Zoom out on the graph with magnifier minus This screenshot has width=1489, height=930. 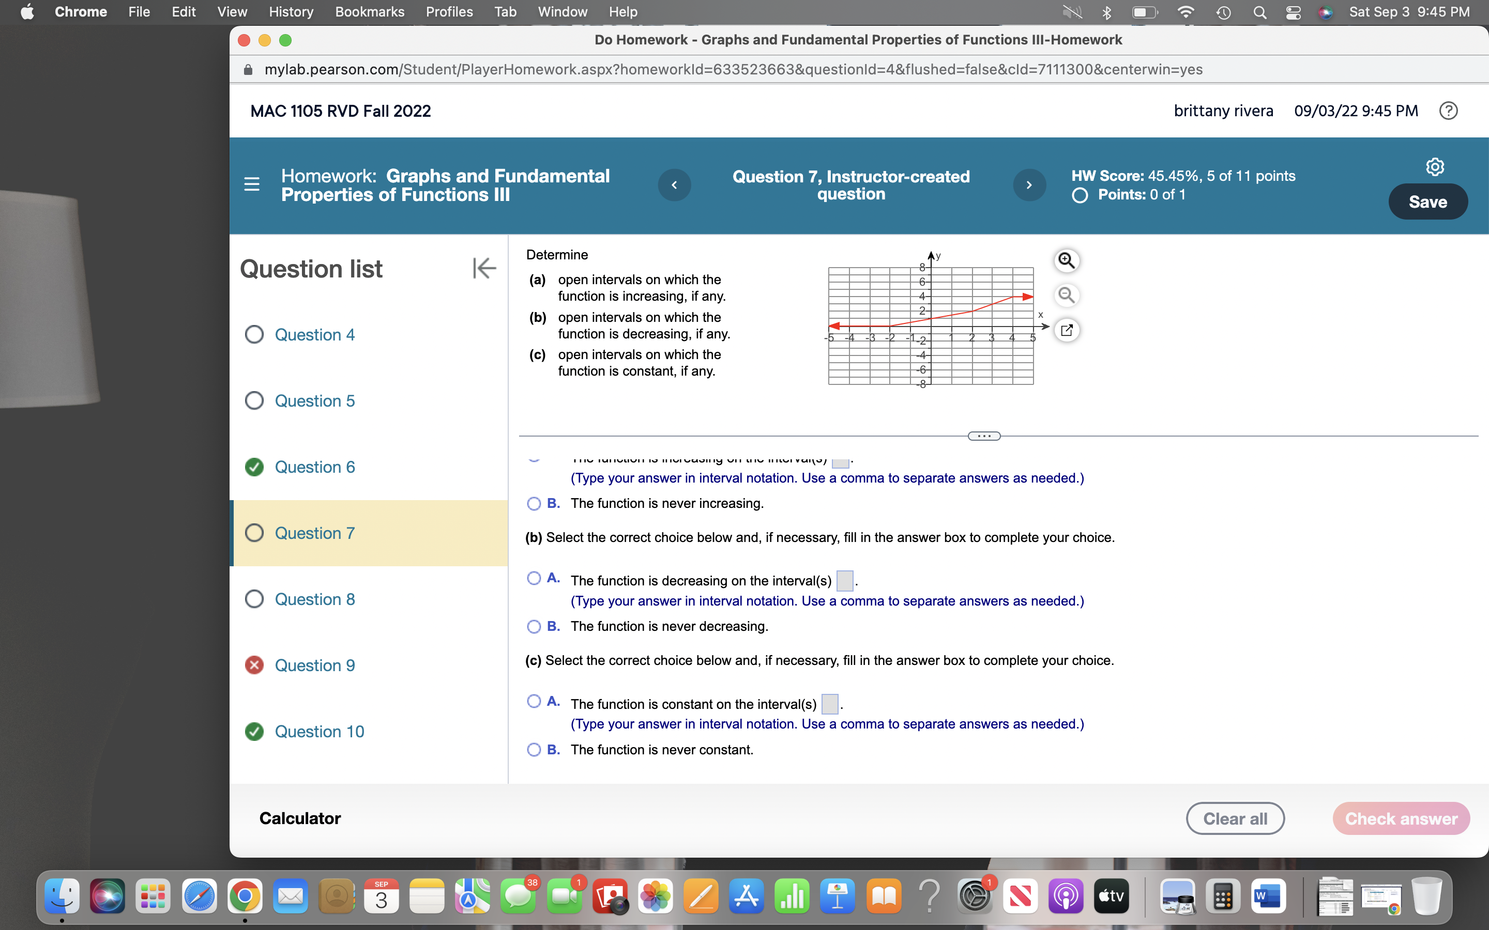[1066, 296]
